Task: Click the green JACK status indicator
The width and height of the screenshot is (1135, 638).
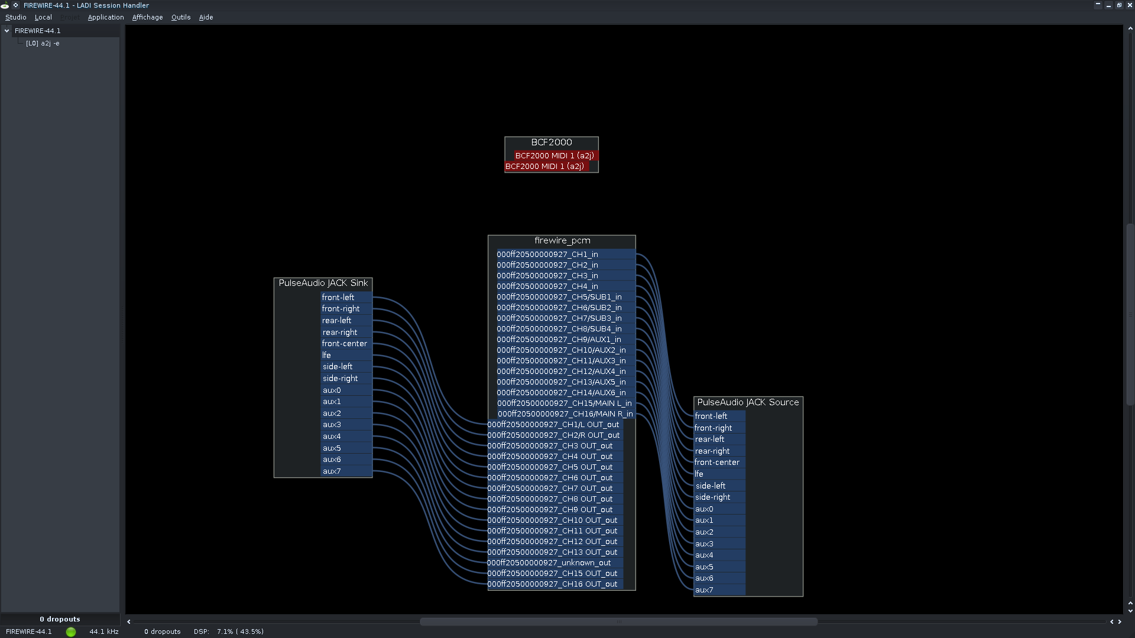Action: point(71,632)
